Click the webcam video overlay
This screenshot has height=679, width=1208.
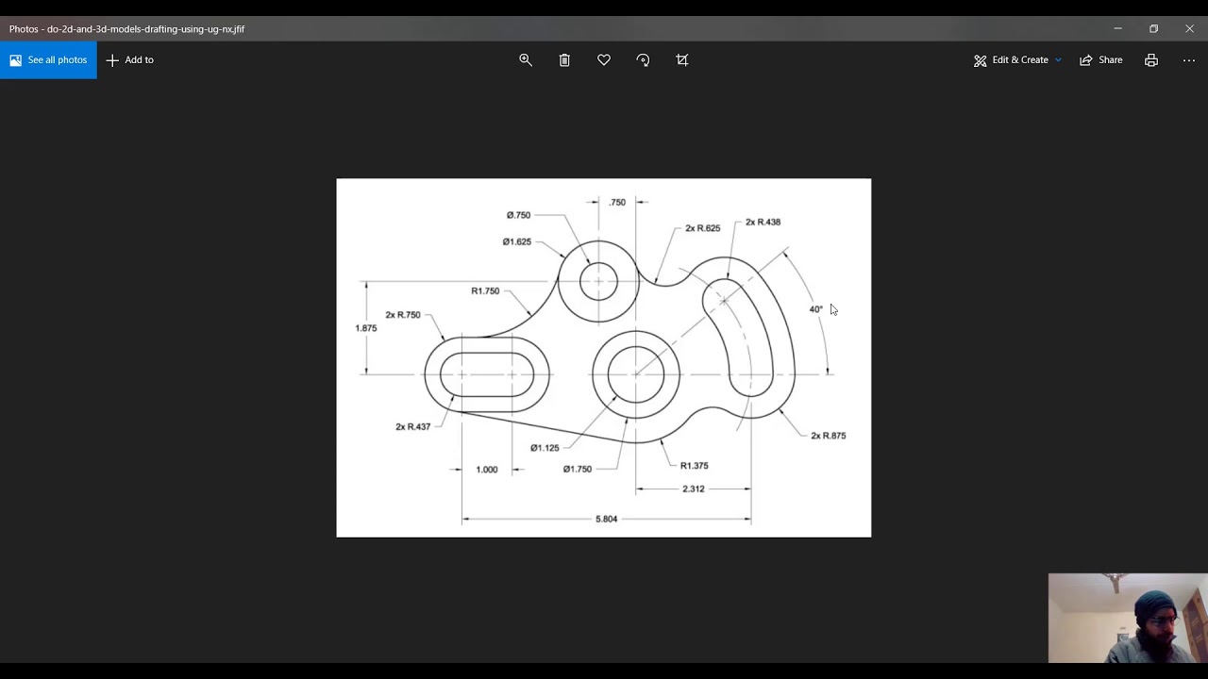pos(1128,618)
